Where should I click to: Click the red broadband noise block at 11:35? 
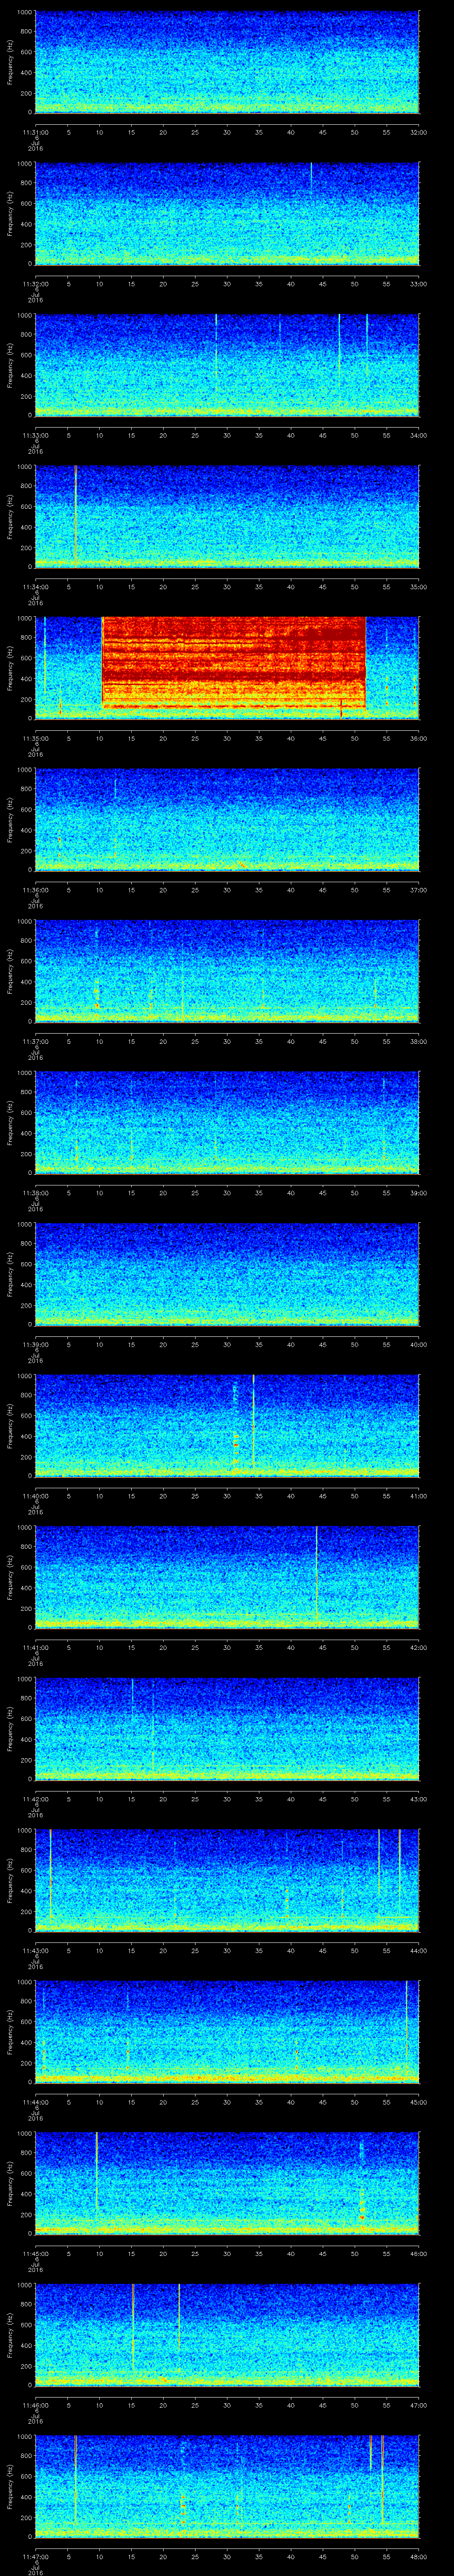pos(234,663)
